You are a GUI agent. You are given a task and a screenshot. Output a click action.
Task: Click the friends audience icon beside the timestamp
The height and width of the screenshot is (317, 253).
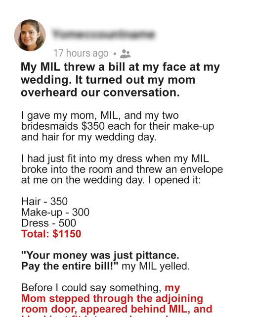coord(126,53)
